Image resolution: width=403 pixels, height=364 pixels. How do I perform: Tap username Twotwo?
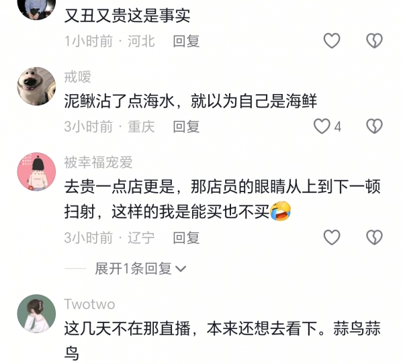tap(89, 304)
